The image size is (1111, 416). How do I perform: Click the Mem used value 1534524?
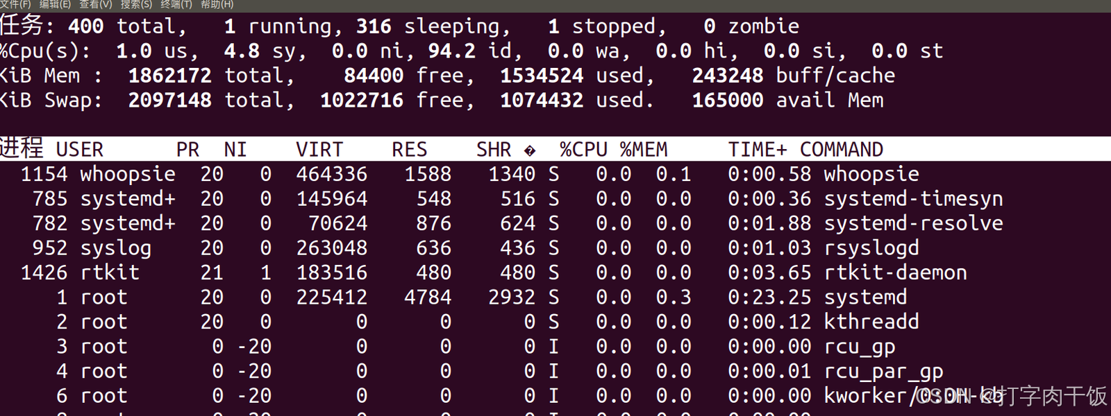(542, 76)
